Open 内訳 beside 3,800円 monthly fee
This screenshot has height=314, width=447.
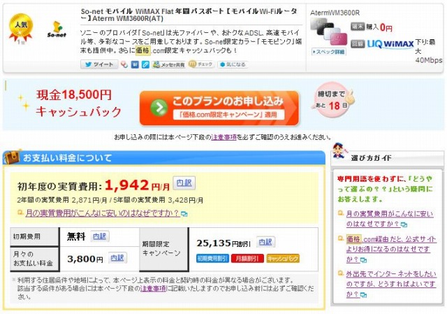[x=117, y=258]
